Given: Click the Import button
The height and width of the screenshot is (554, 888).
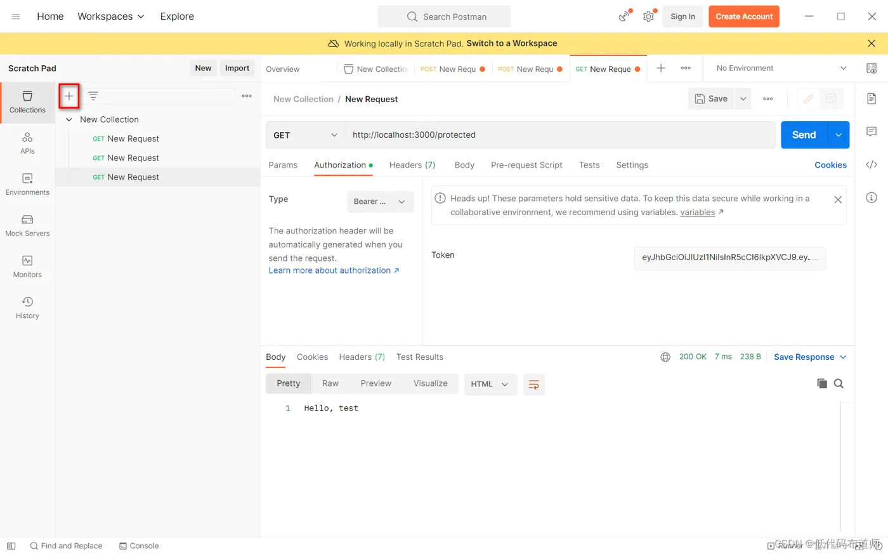Looking at the screenshot, I should click(x=237, y=69).
